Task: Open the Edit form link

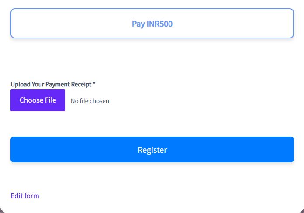Action: [x=25, y=196]
